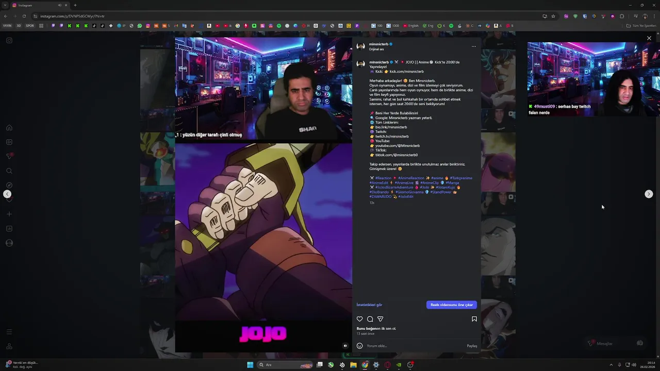The width and height of the screenshot is (660, 371).
Task: Open Instagram logo at sidebar top
Action: click(9, 40)
